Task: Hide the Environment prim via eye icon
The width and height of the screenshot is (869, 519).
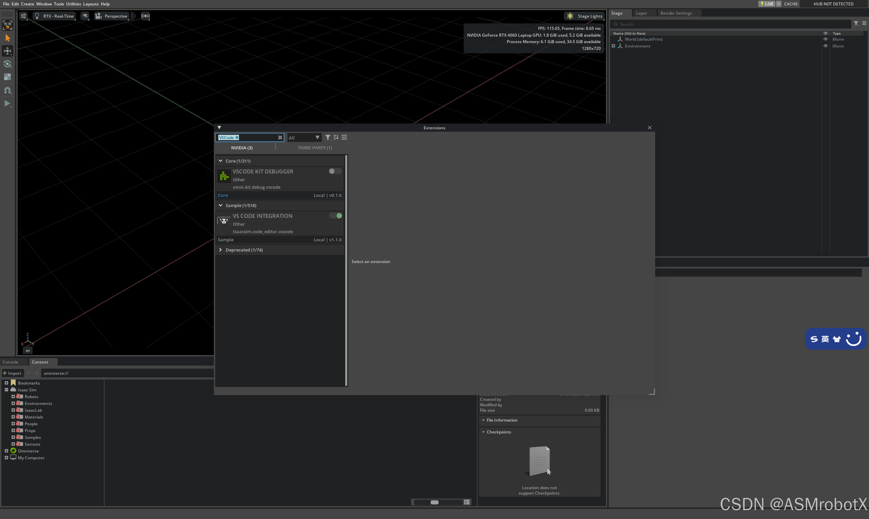Action: (825, 46)
